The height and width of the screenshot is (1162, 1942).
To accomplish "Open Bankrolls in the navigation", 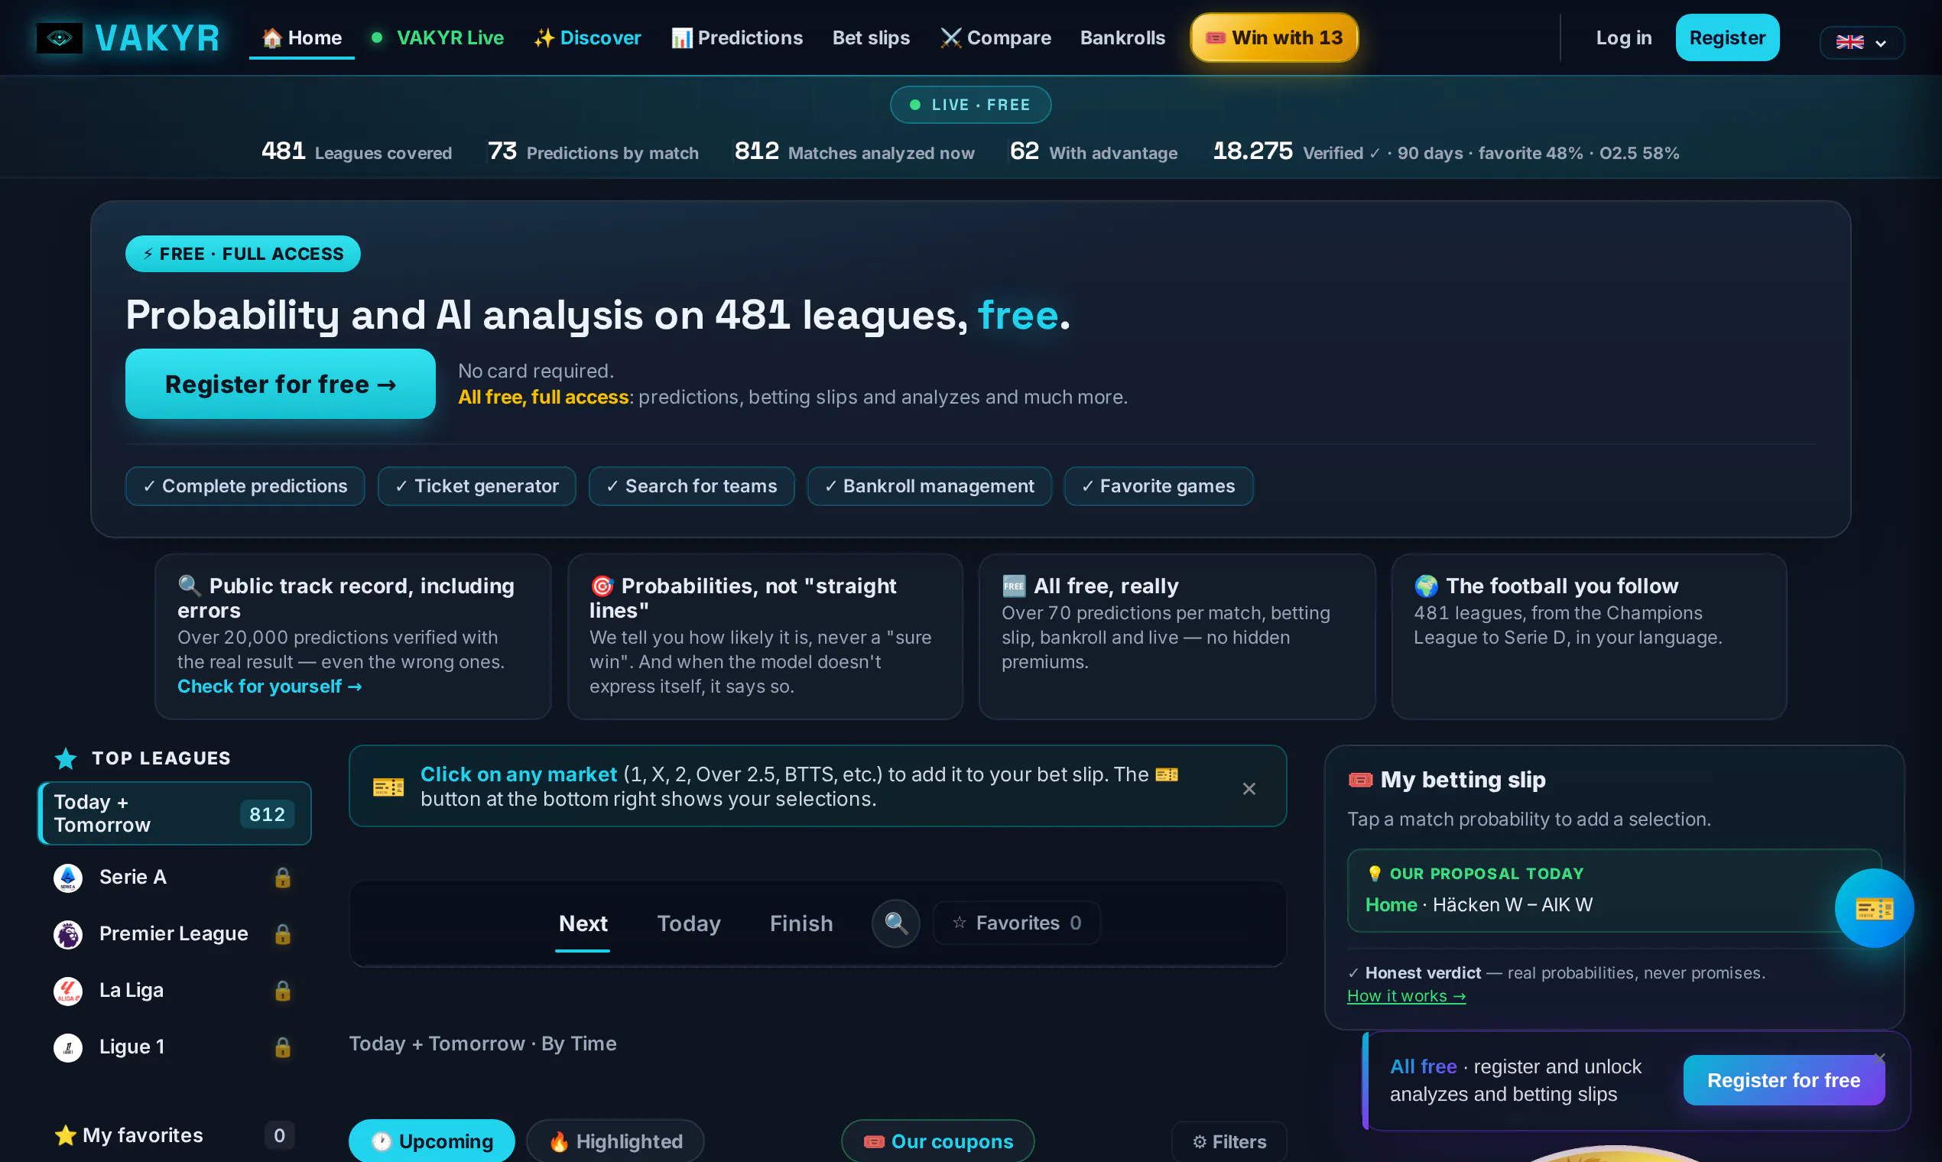I will coord(1122,37).
